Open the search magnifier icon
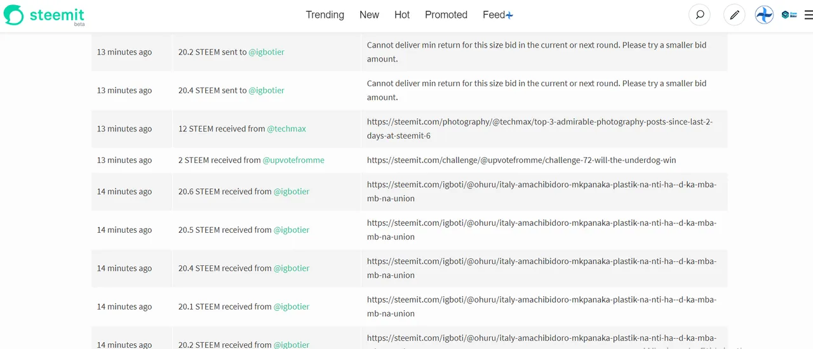Image resolution: width=813 pixels, height=349 pixels. tap(700, 15)
